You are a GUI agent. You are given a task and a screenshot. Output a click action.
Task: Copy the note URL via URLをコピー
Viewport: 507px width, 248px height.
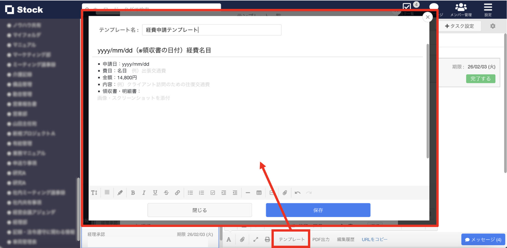374,239
